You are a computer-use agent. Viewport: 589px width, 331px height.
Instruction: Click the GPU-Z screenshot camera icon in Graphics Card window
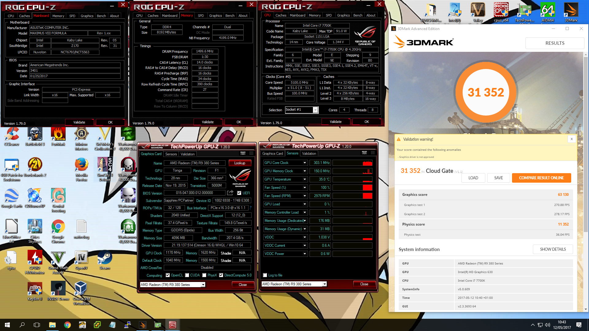(x=243, y=153)
